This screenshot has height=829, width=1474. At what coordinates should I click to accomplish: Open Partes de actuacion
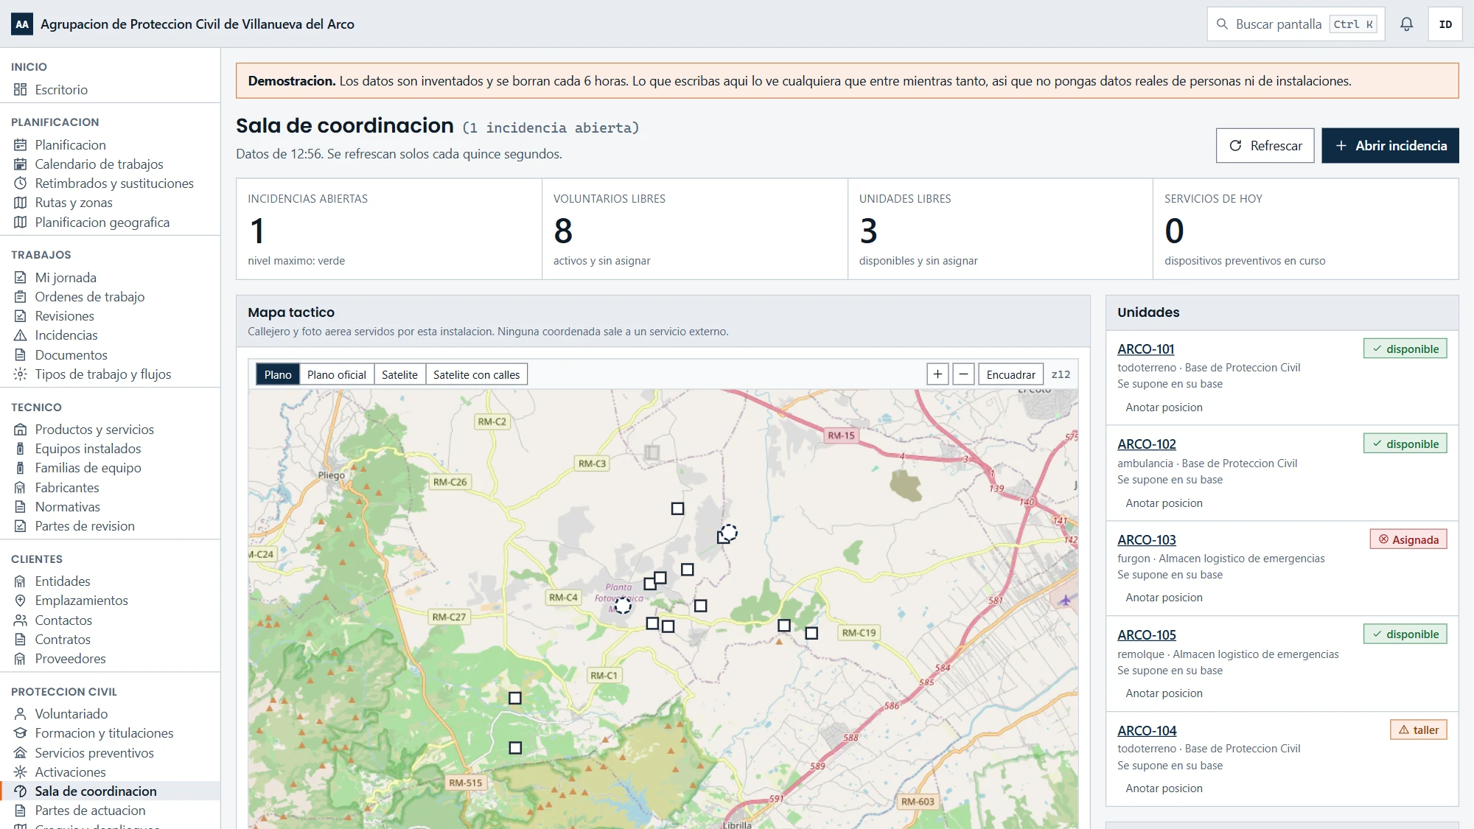coord(110,811)
